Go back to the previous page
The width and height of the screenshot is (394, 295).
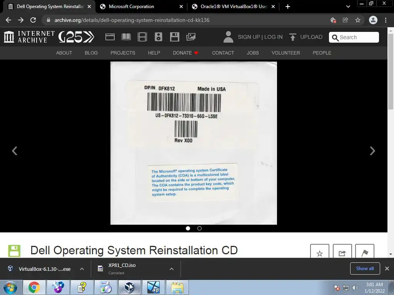click(x=8, y=20)
